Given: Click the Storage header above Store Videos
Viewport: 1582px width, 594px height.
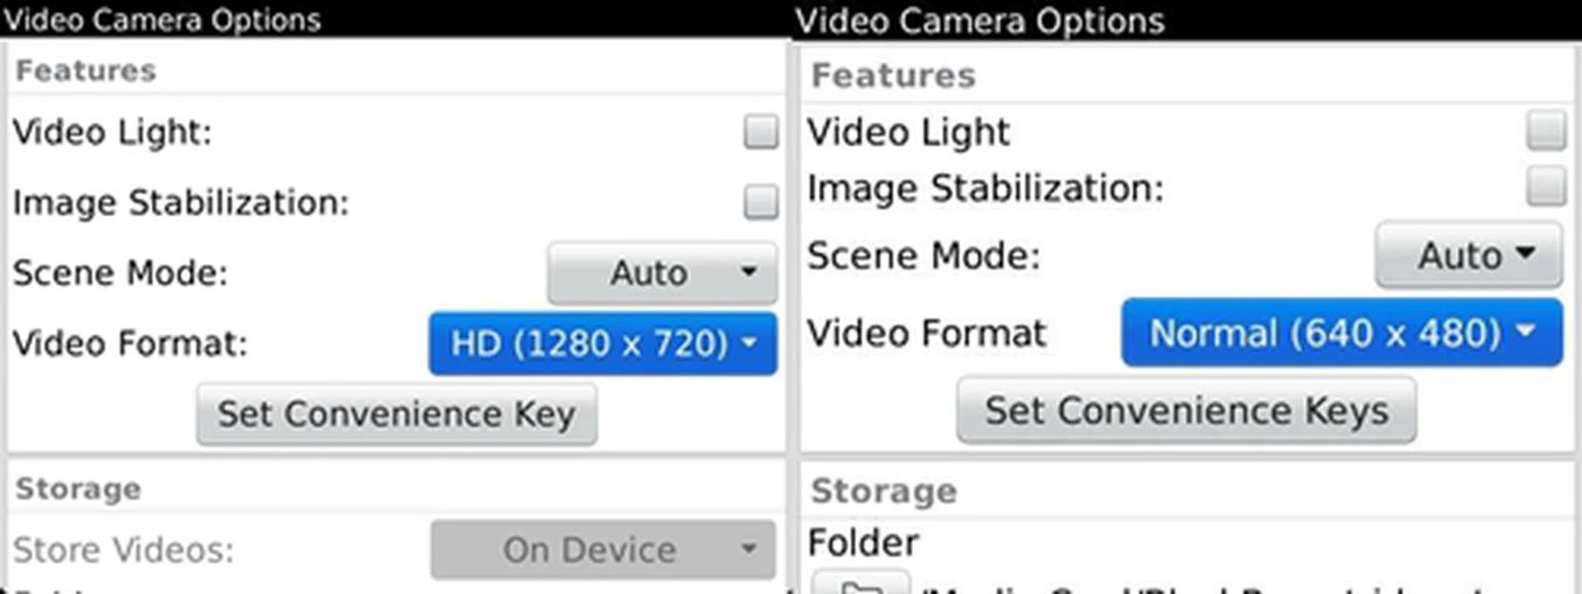Looking at the screenshot, I should 78,489.
